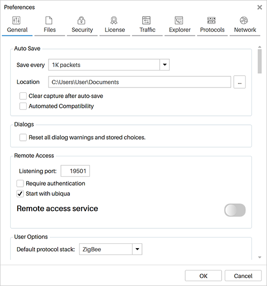
Task: Click the ZigBee combo box value
Action: coord(106,249)
